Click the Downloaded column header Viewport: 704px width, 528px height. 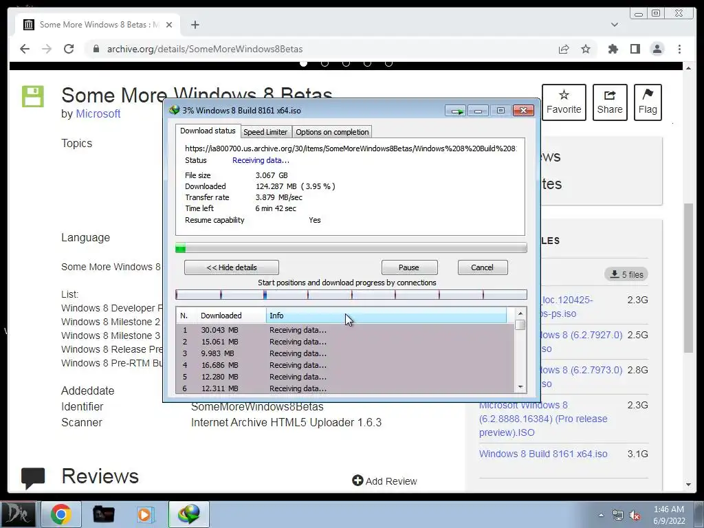232,316
